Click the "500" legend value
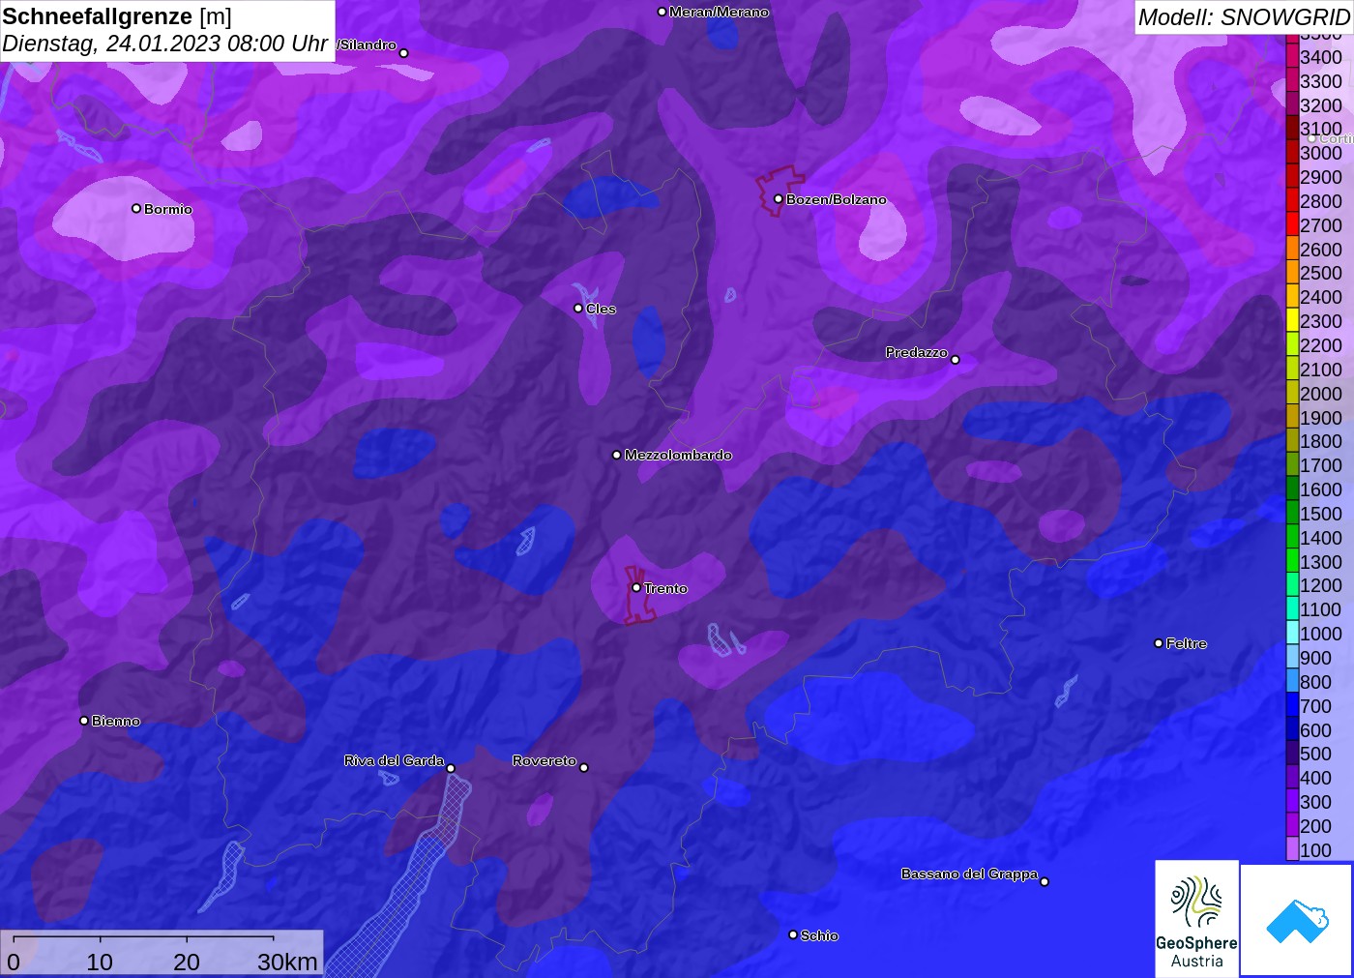Screen dimensions: 1354x978 point(1316,754)
